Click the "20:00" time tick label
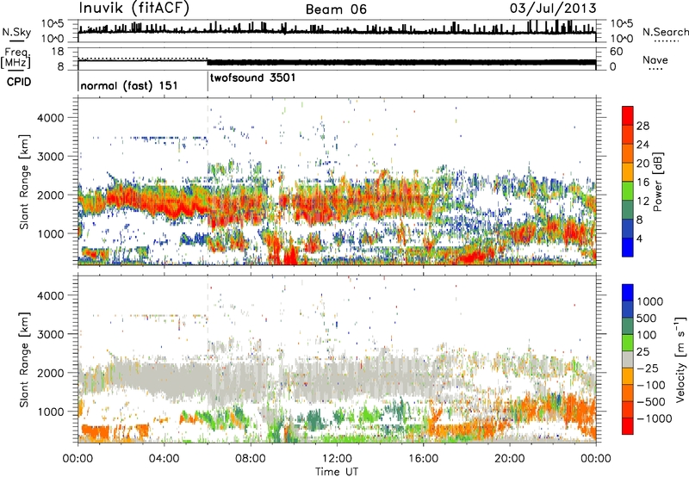Screen dimensions: 689x477 [x=510, y=459]
